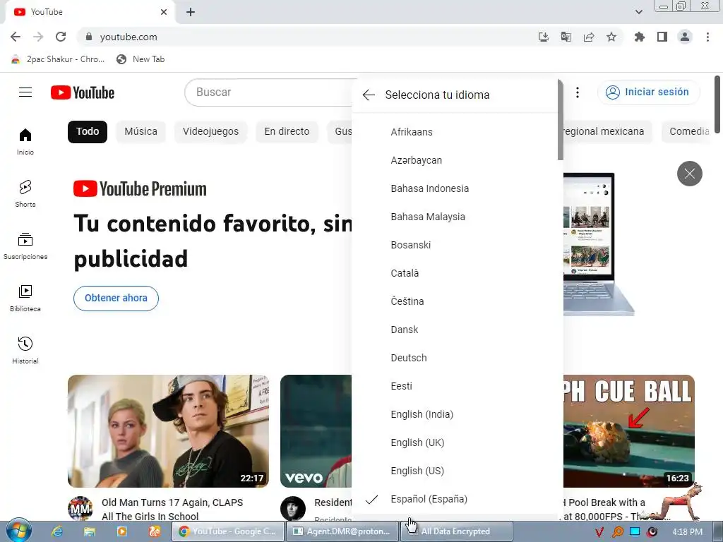
Task: Choose Català language
Action: pyautogui.click(x=455, y=273)
